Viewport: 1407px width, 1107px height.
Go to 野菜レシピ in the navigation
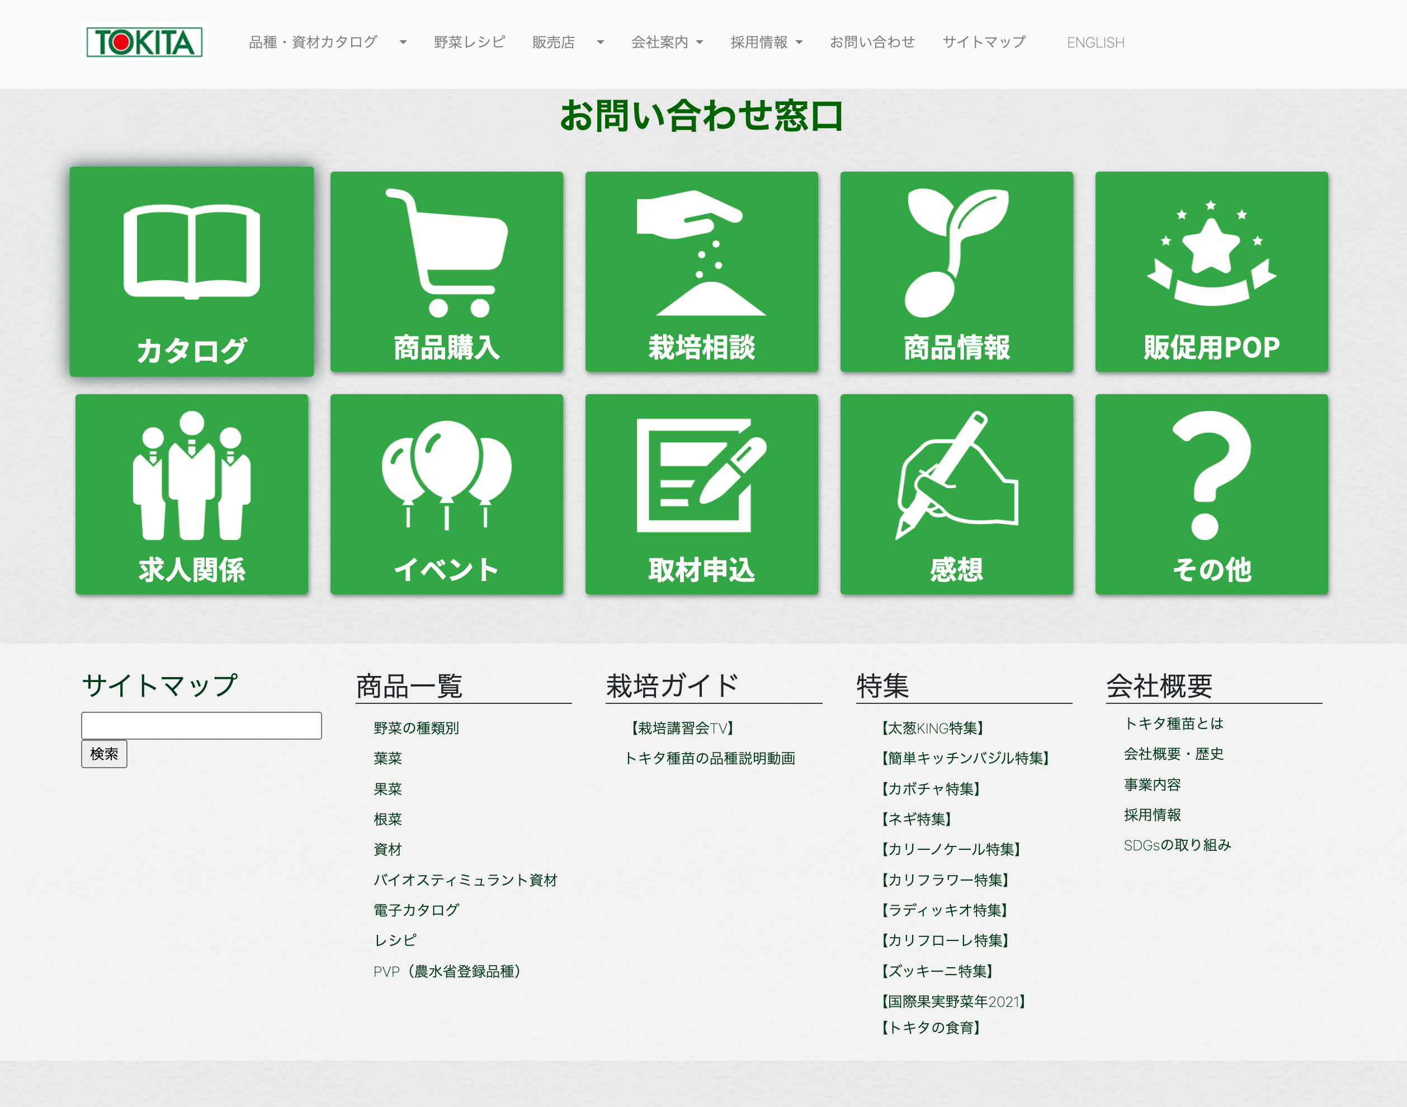469,42
